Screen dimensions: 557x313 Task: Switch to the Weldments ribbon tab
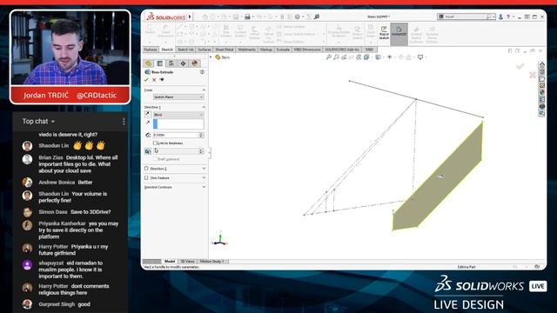point(246,50)
